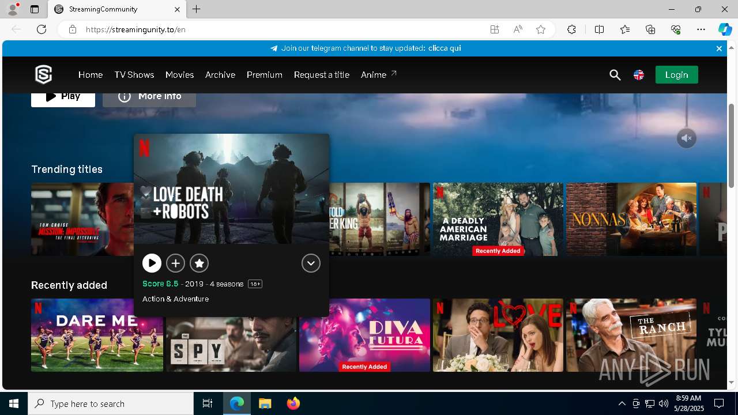
Task: Open Request a title page
Action: [322, 75]
